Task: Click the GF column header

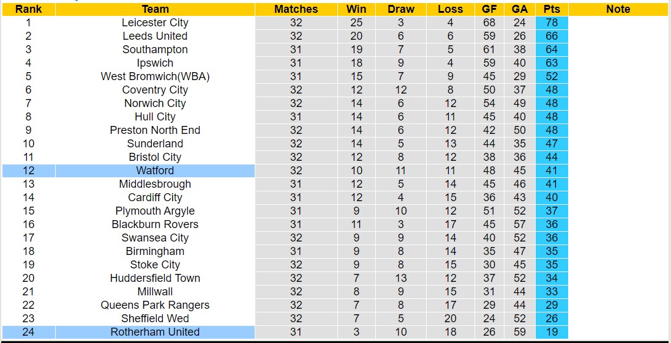Action: pos(489,9)
